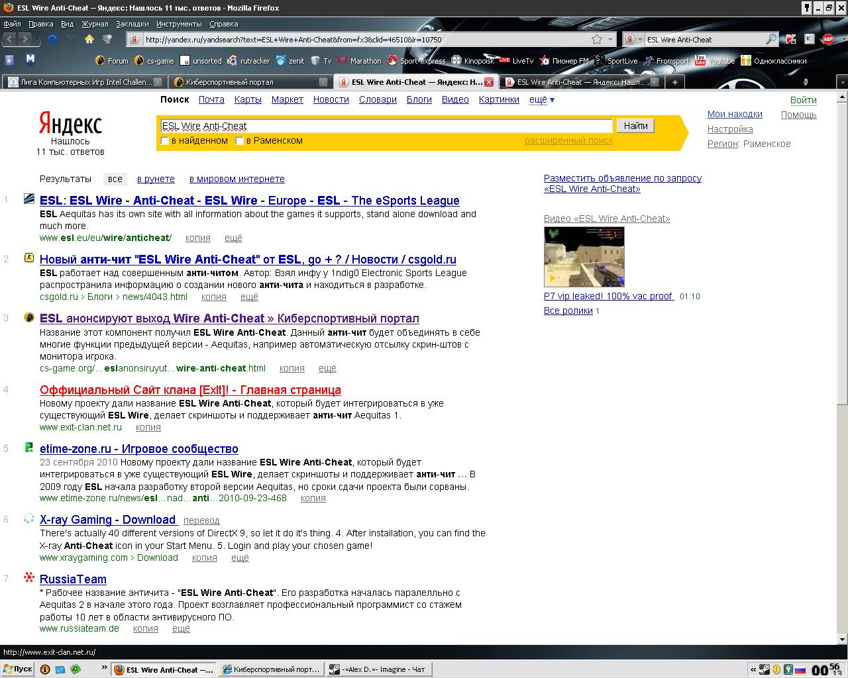Switch to the Киберспортивный портал tab

249,82
